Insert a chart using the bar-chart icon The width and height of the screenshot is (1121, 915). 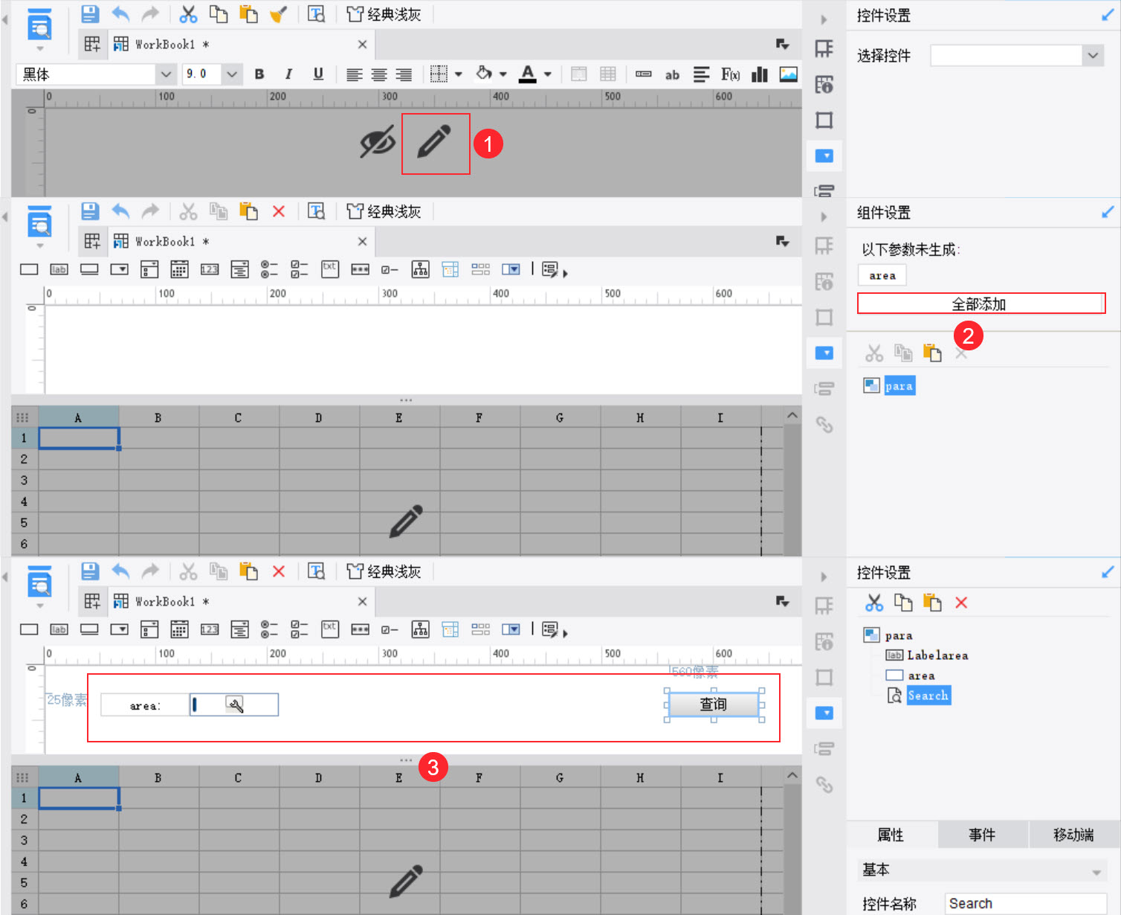pyautogui.click(x=760, y=74)
